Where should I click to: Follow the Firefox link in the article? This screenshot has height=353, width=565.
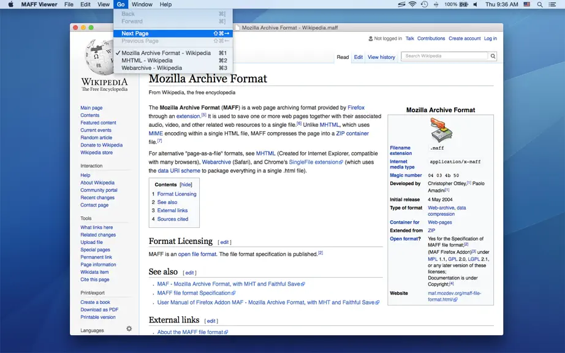355,107
